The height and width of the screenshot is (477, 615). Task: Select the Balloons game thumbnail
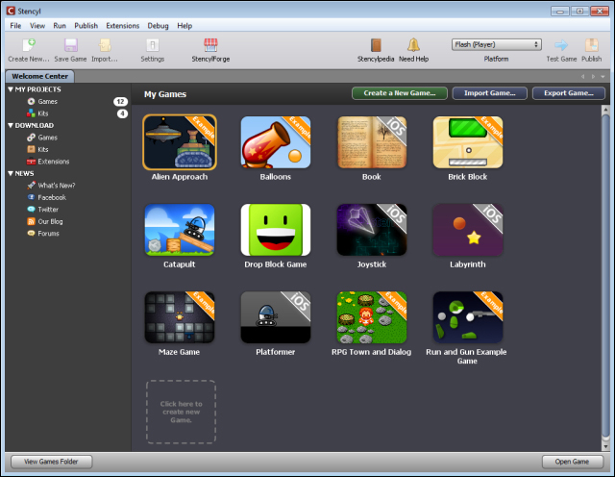[276, 142]
